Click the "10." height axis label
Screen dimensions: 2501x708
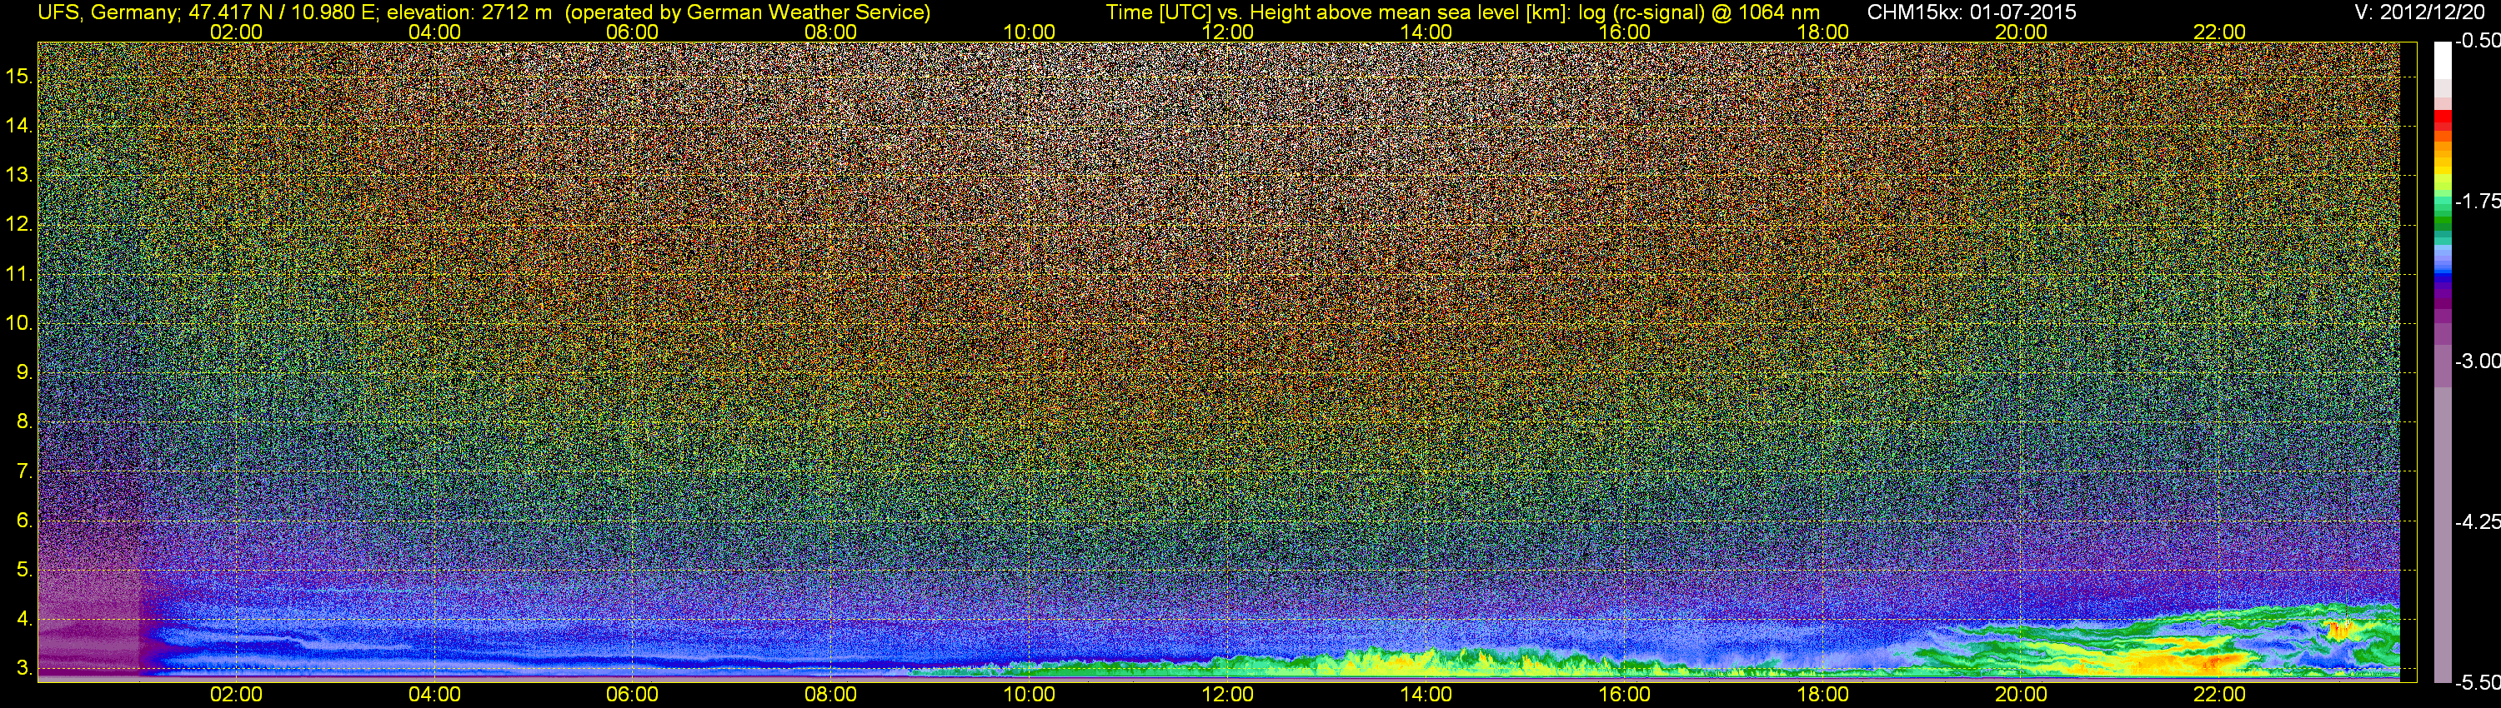pyautogui.click(x=19, y=323)
